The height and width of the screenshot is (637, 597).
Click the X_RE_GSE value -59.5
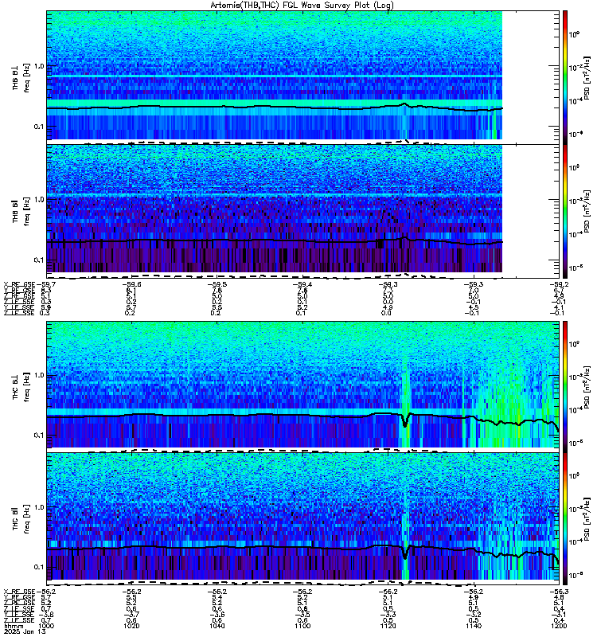[x=217, y=284]
